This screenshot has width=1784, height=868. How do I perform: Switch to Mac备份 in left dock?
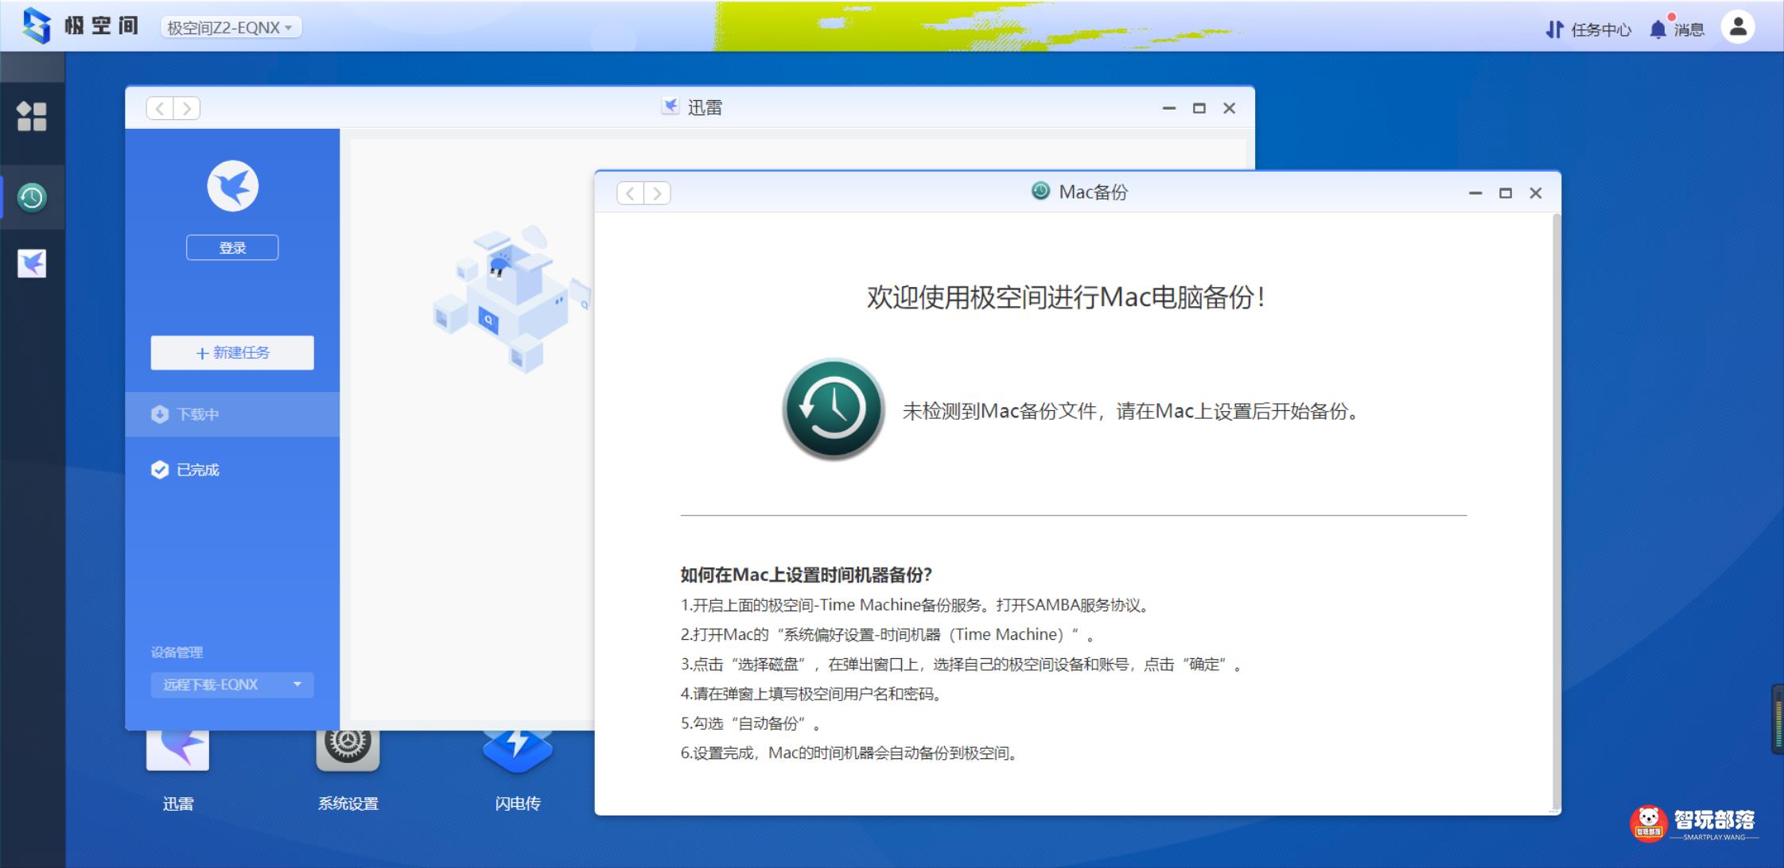click(32, 197)
